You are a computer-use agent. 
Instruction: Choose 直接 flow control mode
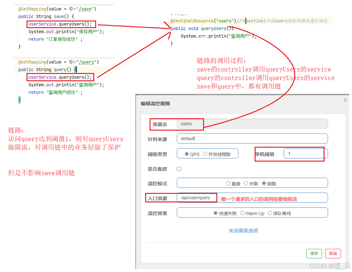point(228,183)
